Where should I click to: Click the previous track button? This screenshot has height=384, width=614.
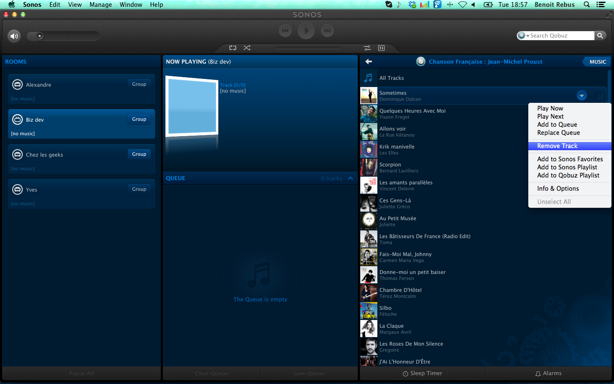(x=285, y=31)
